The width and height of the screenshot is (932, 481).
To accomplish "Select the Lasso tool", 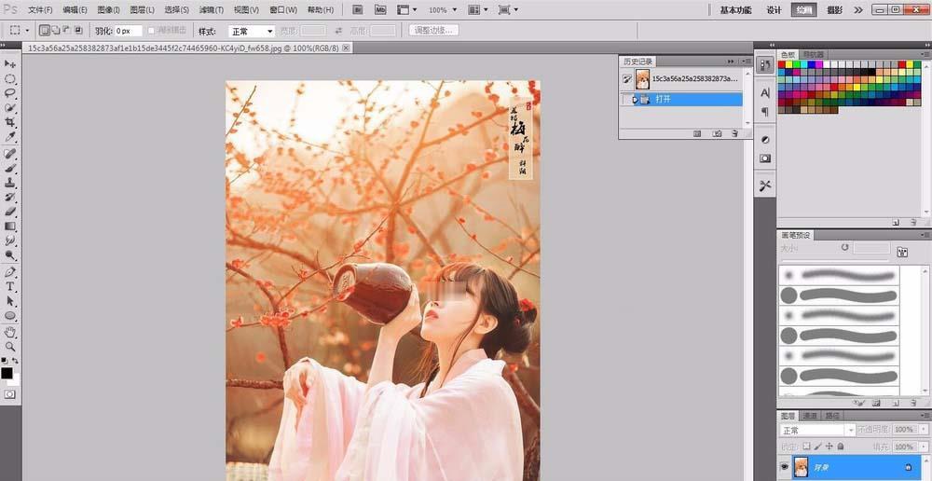I will (11, 93).
